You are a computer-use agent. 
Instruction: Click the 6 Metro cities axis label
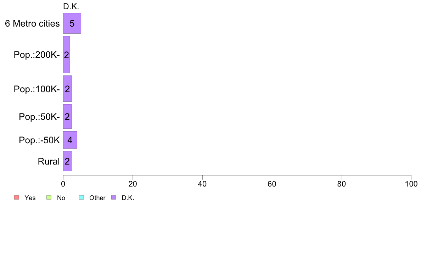[x=32, y=24]
